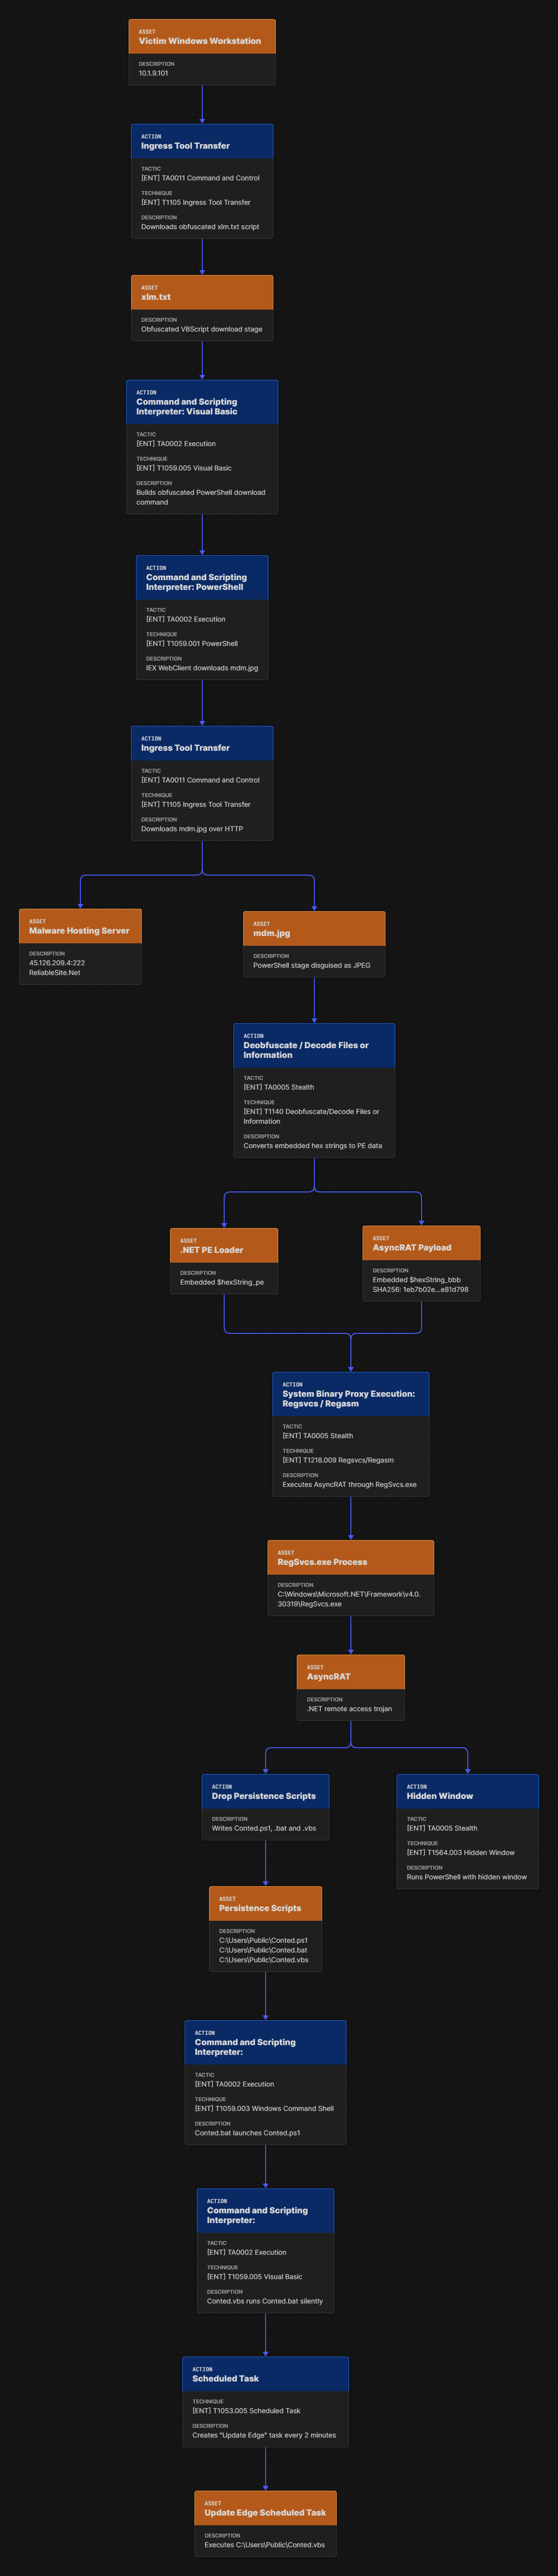This screenshot has width=558, height=2576.
Task: Click '.NET remote access trojan' description
Action: click(349, 1709)
